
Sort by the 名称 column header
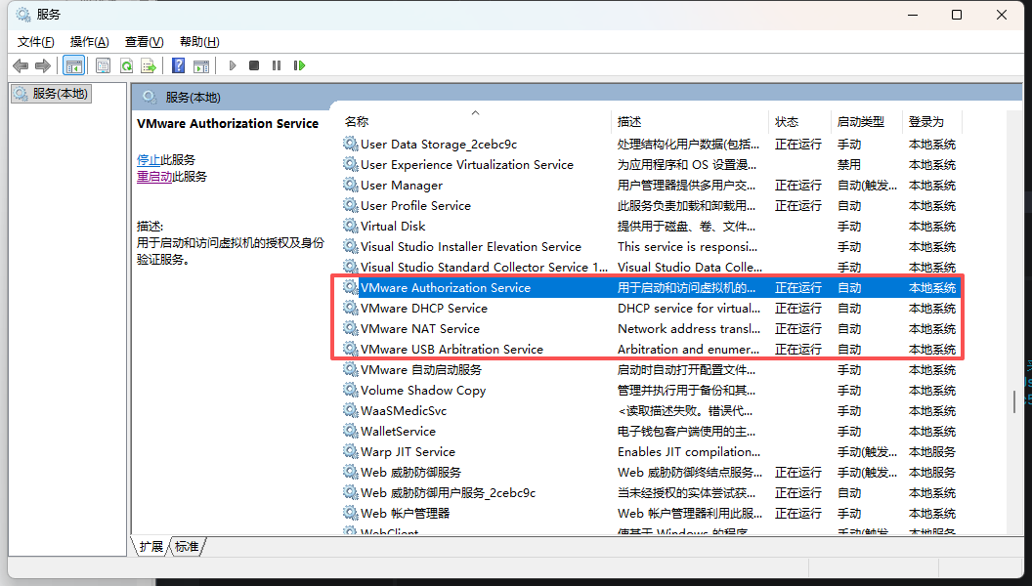point(475,122)
